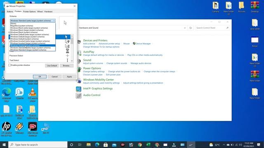Open the Intel Graphics Settings icon
The height and width of the screenshot is (148, 264).
(x=78, y=89)
